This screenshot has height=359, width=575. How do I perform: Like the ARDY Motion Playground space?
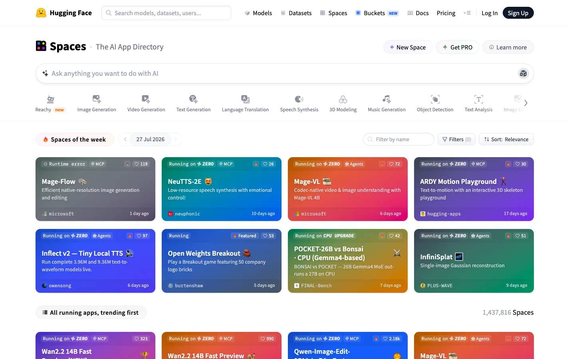[521, 164]
